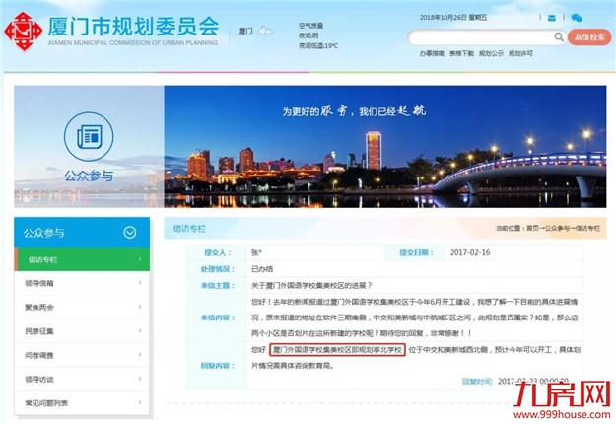The width and height of the screenshot is (616, 424).
Task: Click the 高级检索 button
Action: [x=589, y=37]
